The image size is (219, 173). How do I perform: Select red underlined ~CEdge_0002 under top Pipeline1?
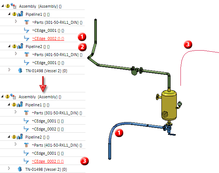[x=48, y=38]
